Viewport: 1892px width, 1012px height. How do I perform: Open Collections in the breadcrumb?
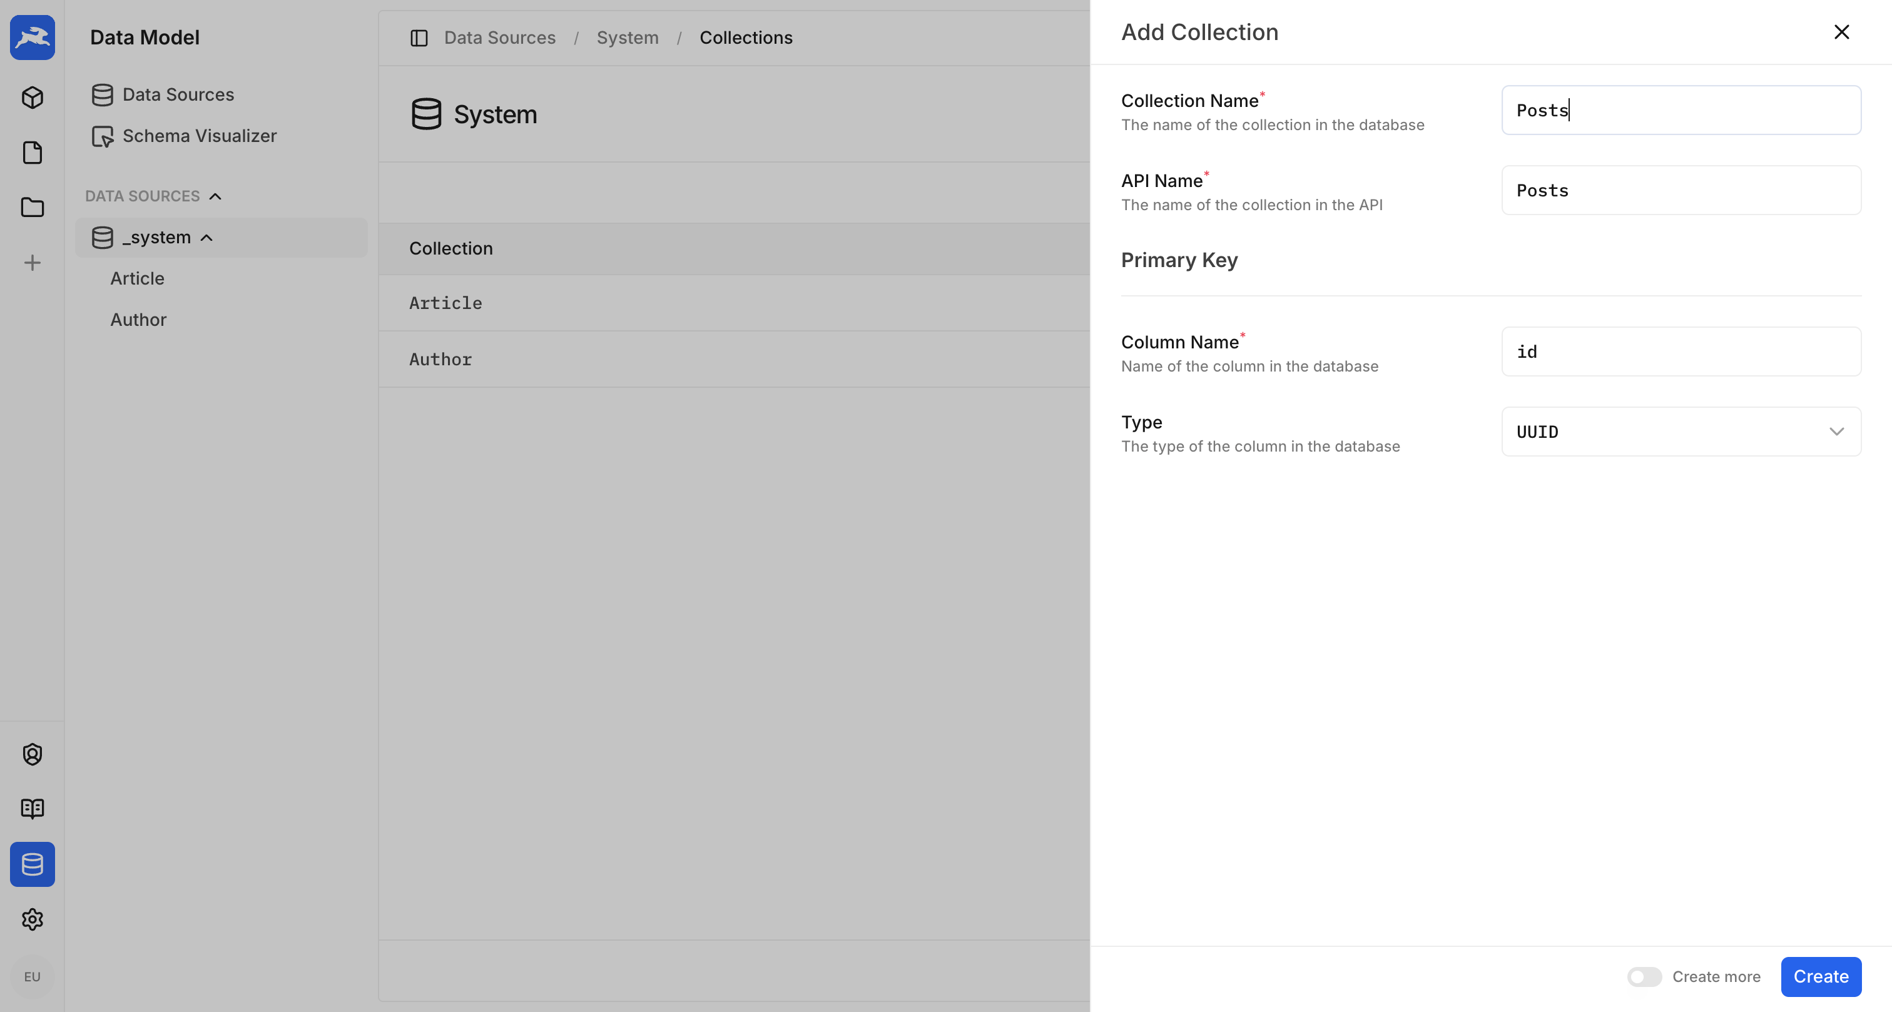[x=746, y=38]
